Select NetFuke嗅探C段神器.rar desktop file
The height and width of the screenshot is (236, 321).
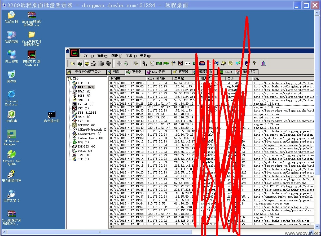point(32,19)
